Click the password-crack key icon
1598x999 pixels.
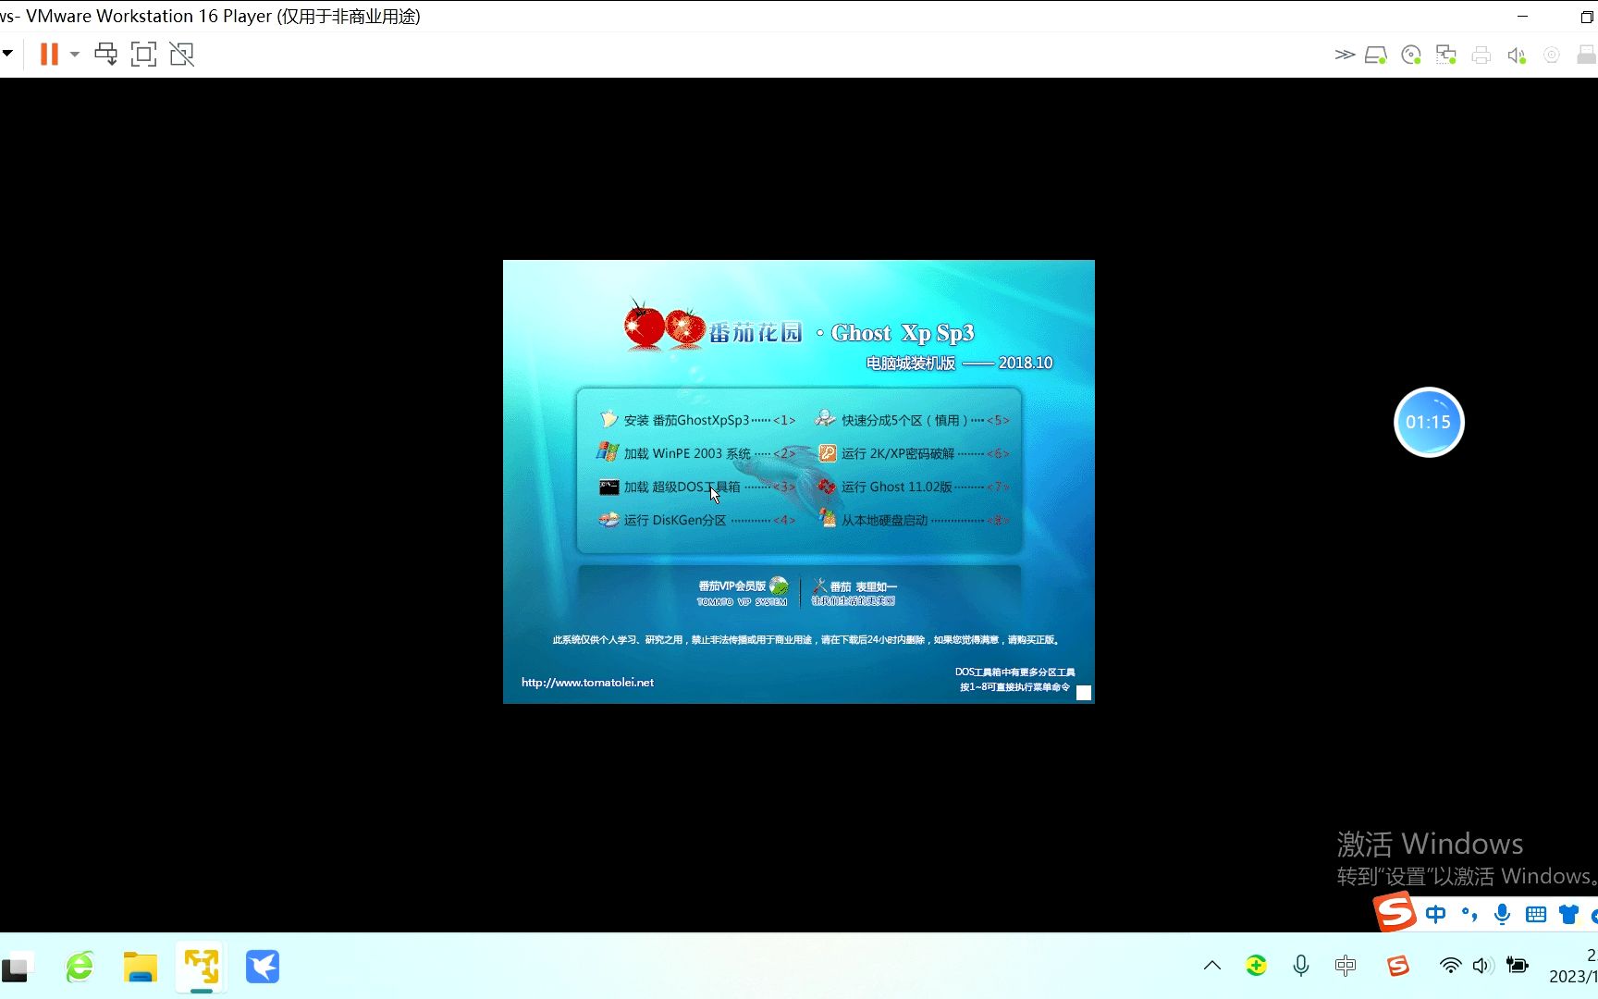point(827,453)
